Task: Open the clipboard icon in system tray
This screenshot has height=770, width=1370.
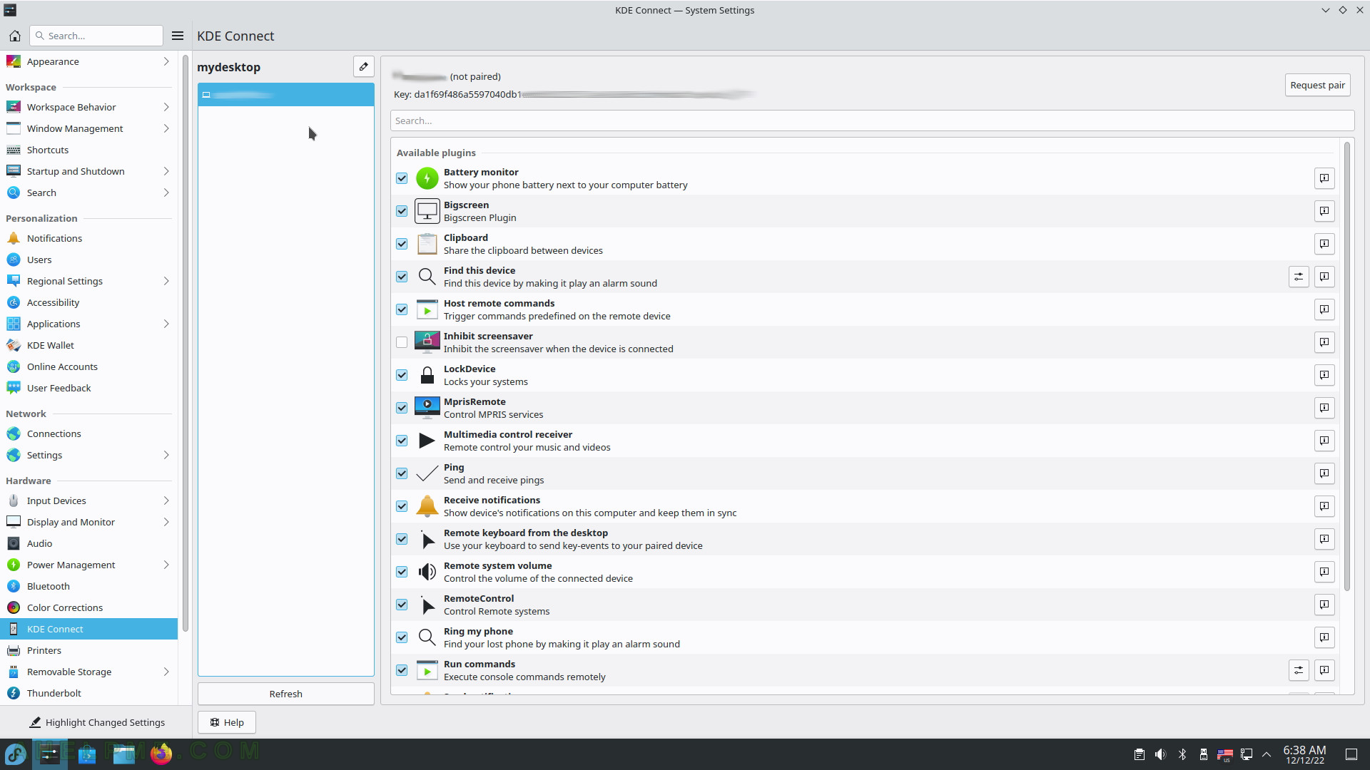Action: coord(1139,754)
